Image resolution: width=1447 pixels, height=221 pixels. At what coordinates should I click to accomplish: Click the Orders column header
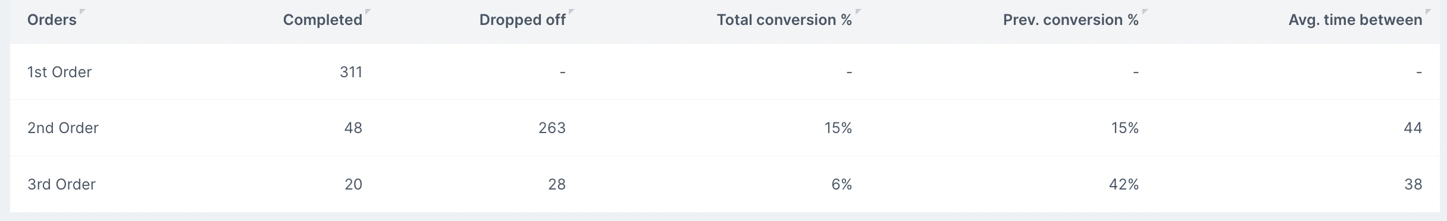[x=52, y=20]
